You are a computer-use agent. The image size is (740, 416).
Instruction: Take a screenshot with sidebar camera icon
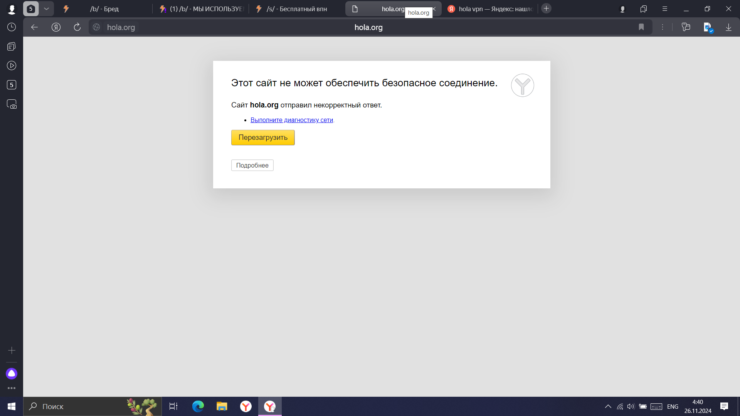point(12,104)
